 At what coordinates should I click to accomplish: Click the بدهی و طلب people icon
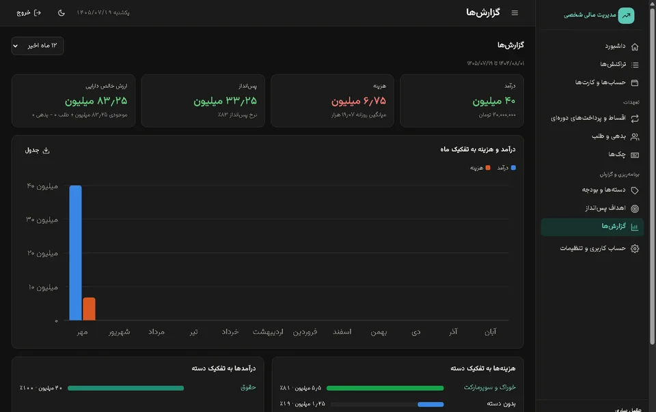[x=635, y=136]
